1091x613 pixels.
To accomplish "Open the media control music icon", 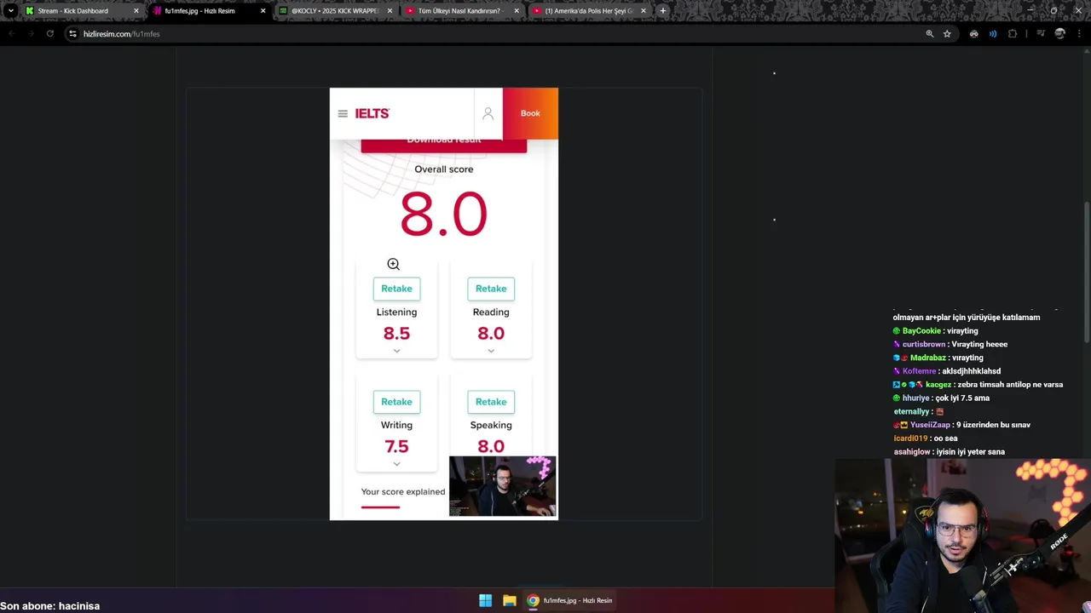I will point(1040,34).
